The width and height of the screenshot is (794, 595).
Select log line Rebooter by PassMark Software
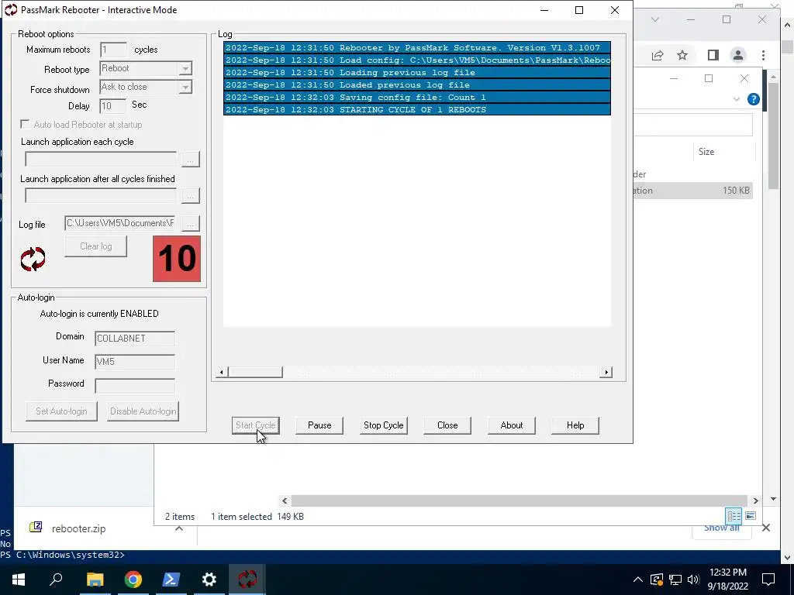click(417, 47)
